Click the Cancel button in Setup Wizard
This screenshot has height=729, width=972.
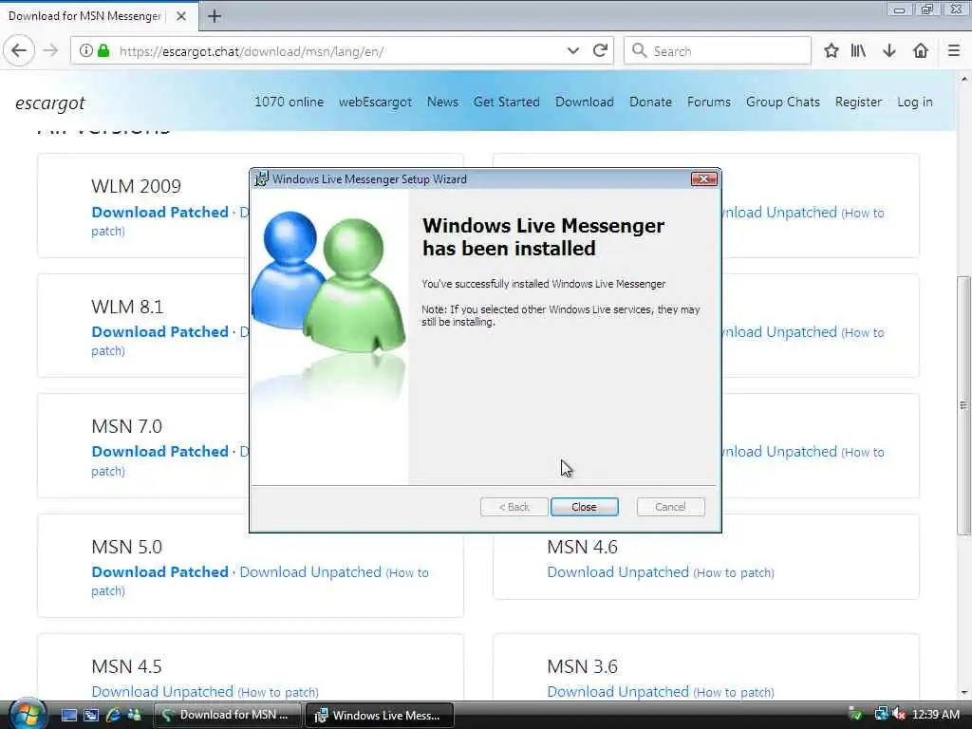(x=670, y=507)
